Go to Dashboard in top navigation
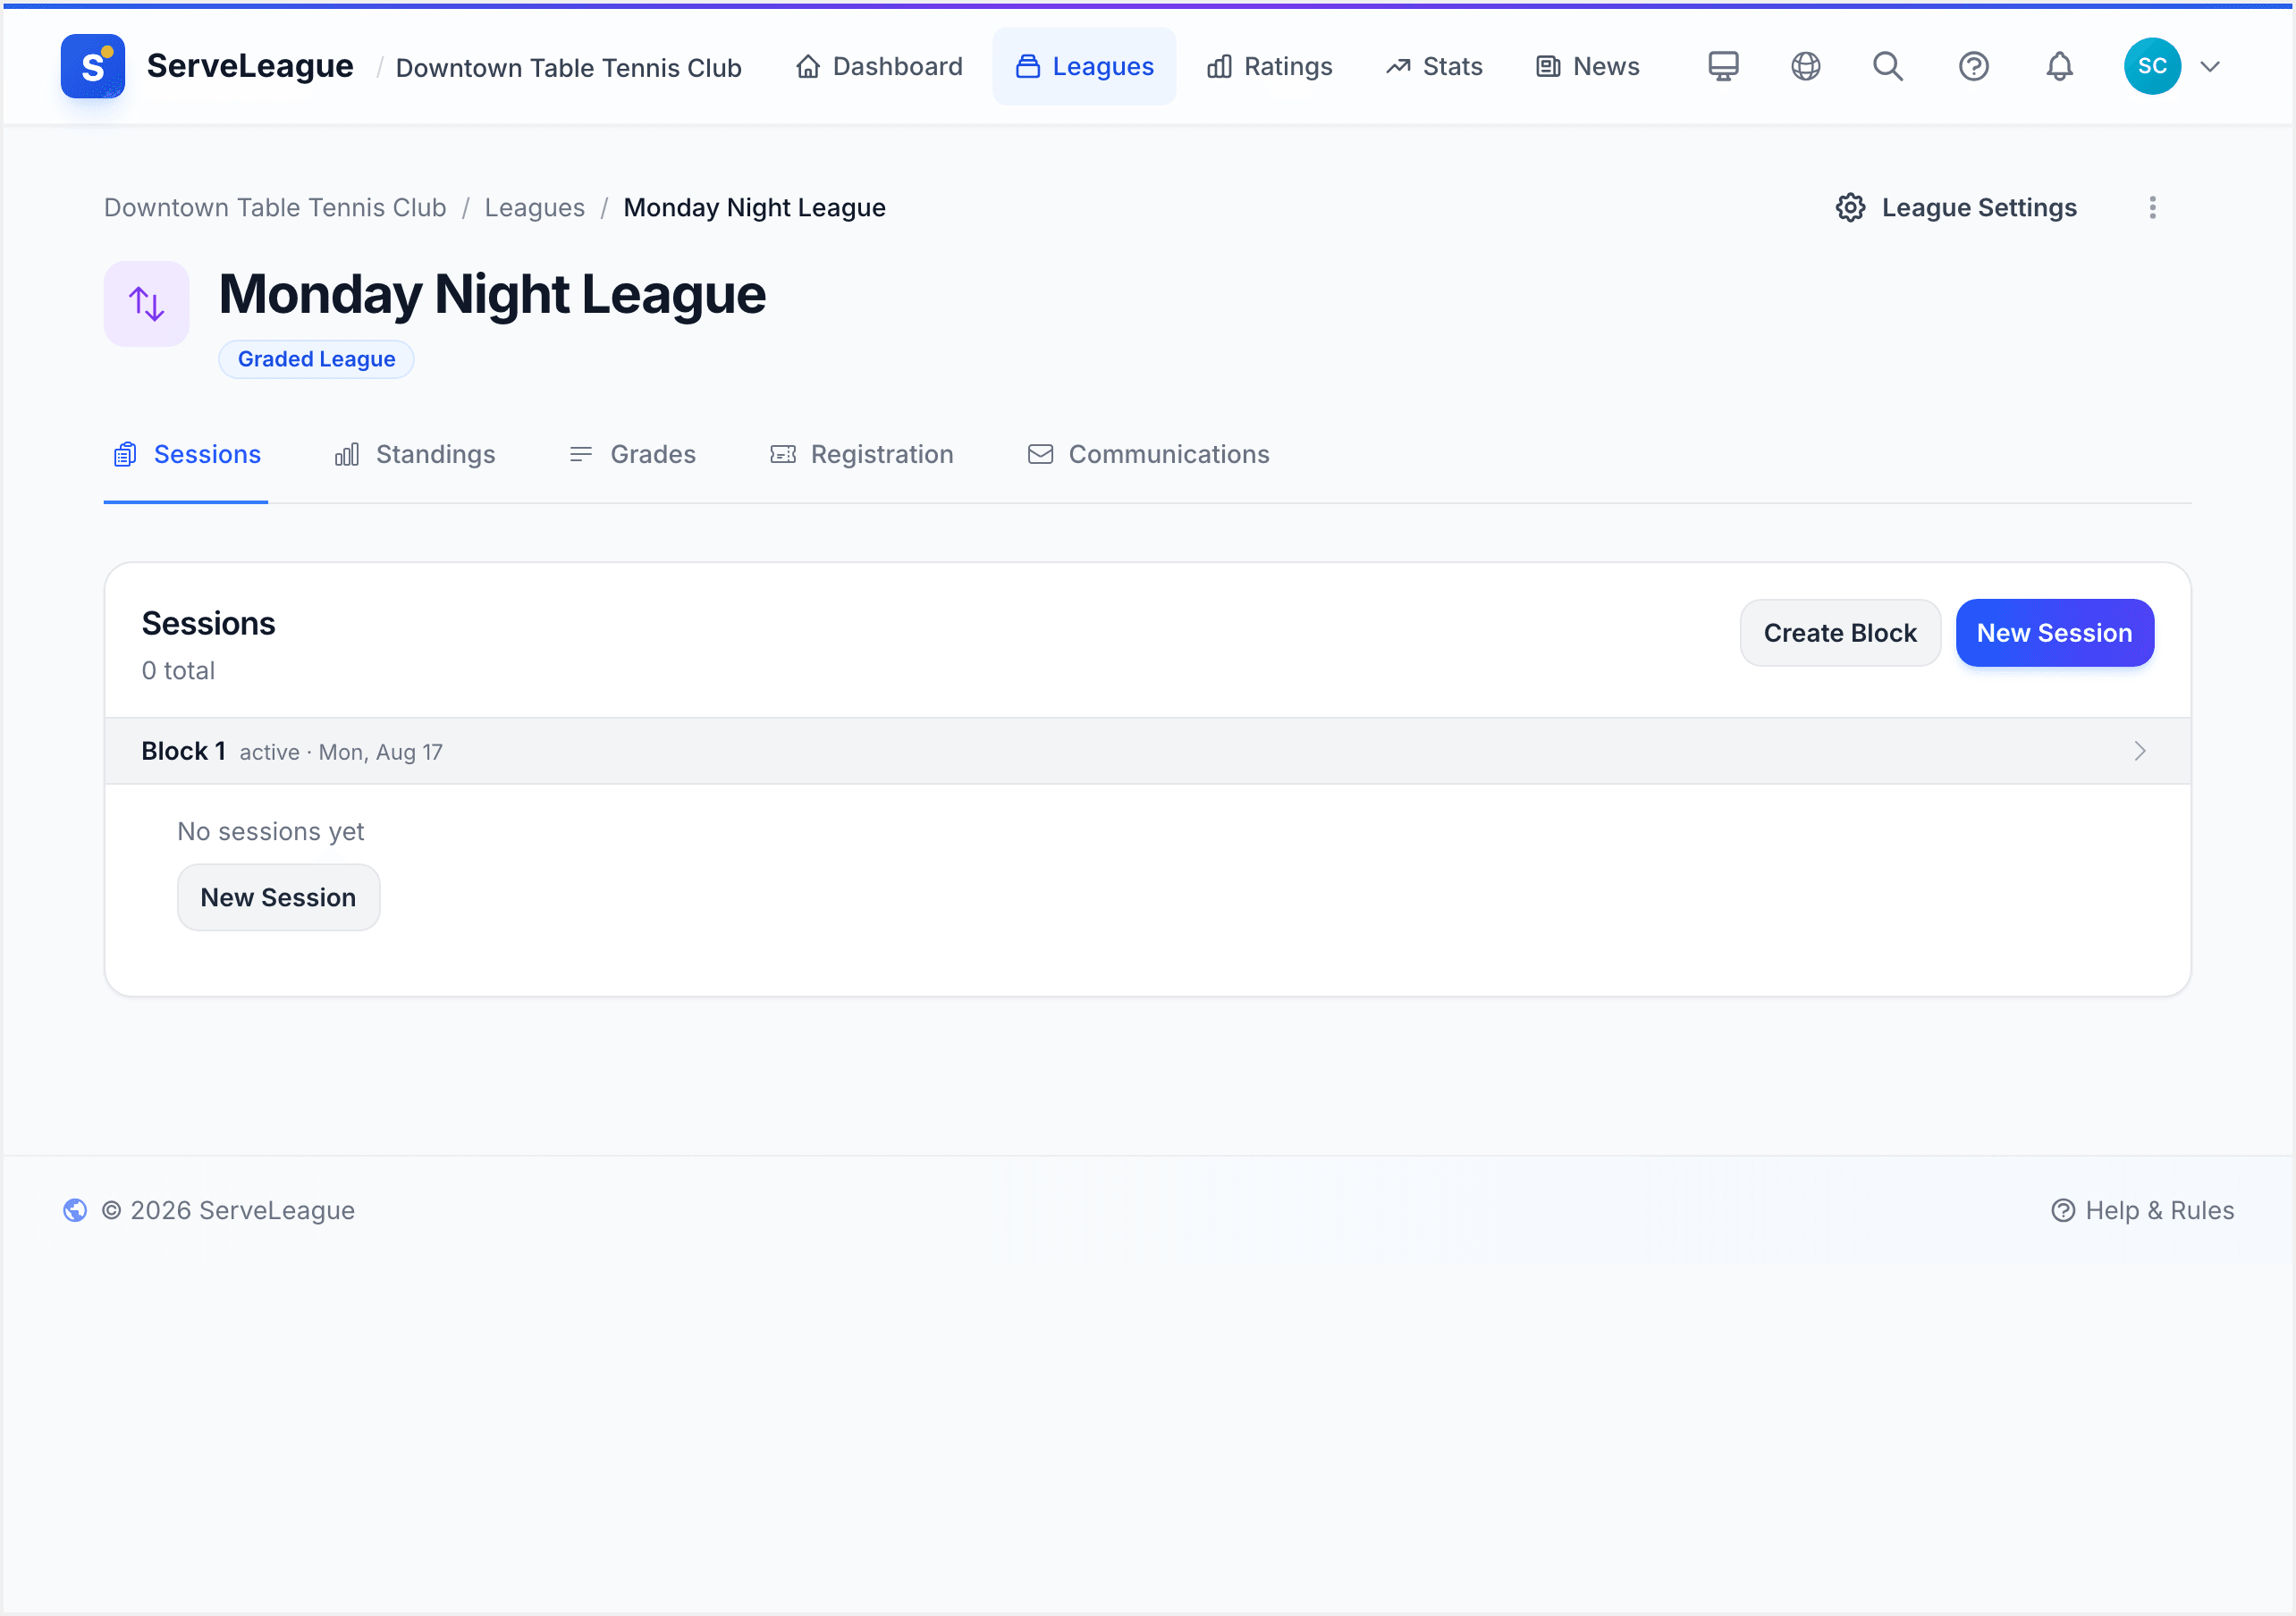The image size is (2296, 1616). [x=879, y=66]
